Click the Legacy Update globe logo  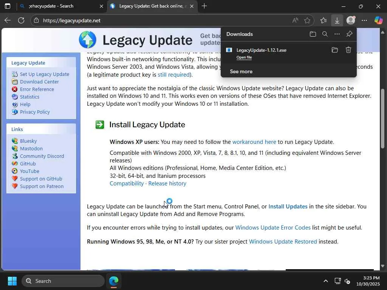click(x=88, y=40)
